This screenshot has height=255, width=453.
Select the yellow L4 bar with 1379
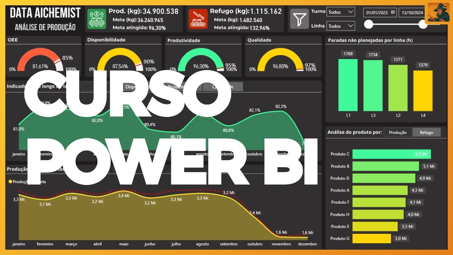423,91
